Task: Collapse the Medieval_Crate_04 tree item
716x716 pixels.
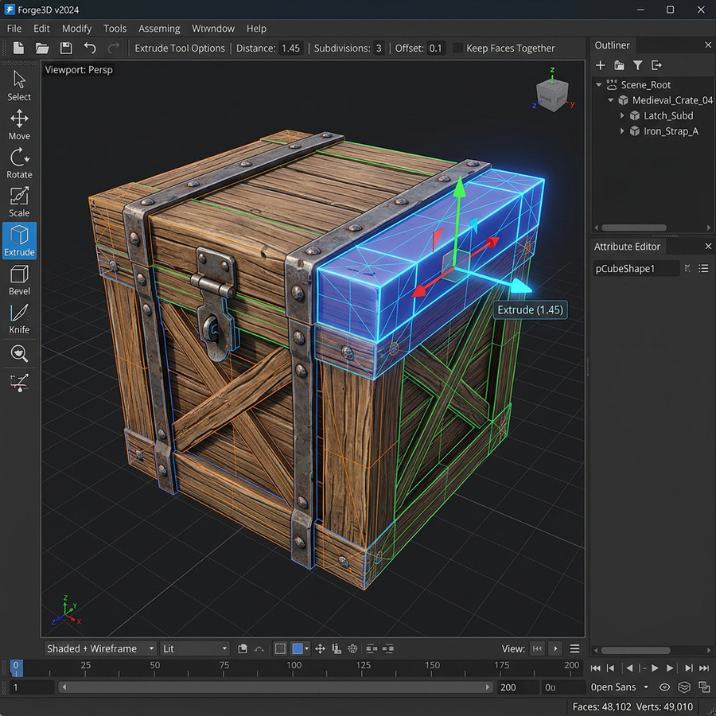Action: click(x=610, y=100)
